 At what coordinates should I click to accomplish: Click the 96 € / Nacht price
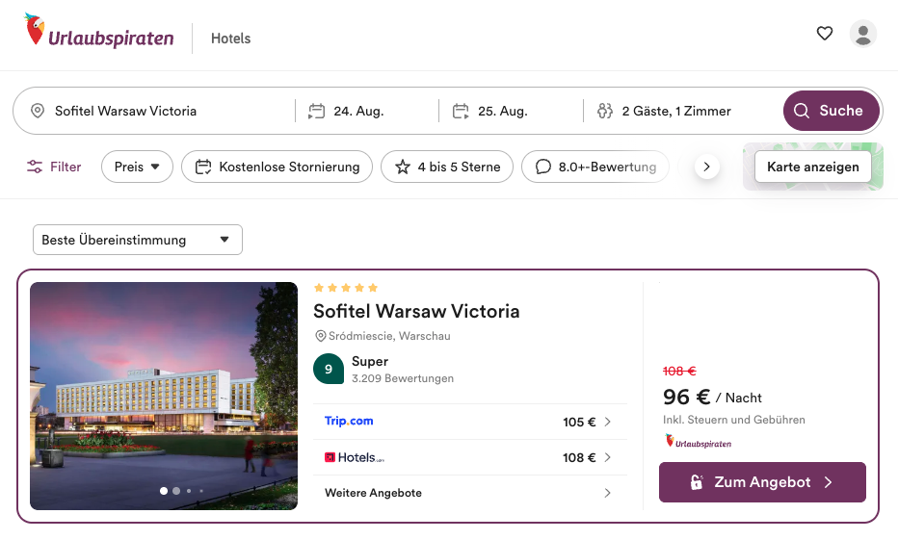click(x=712, y=397)
